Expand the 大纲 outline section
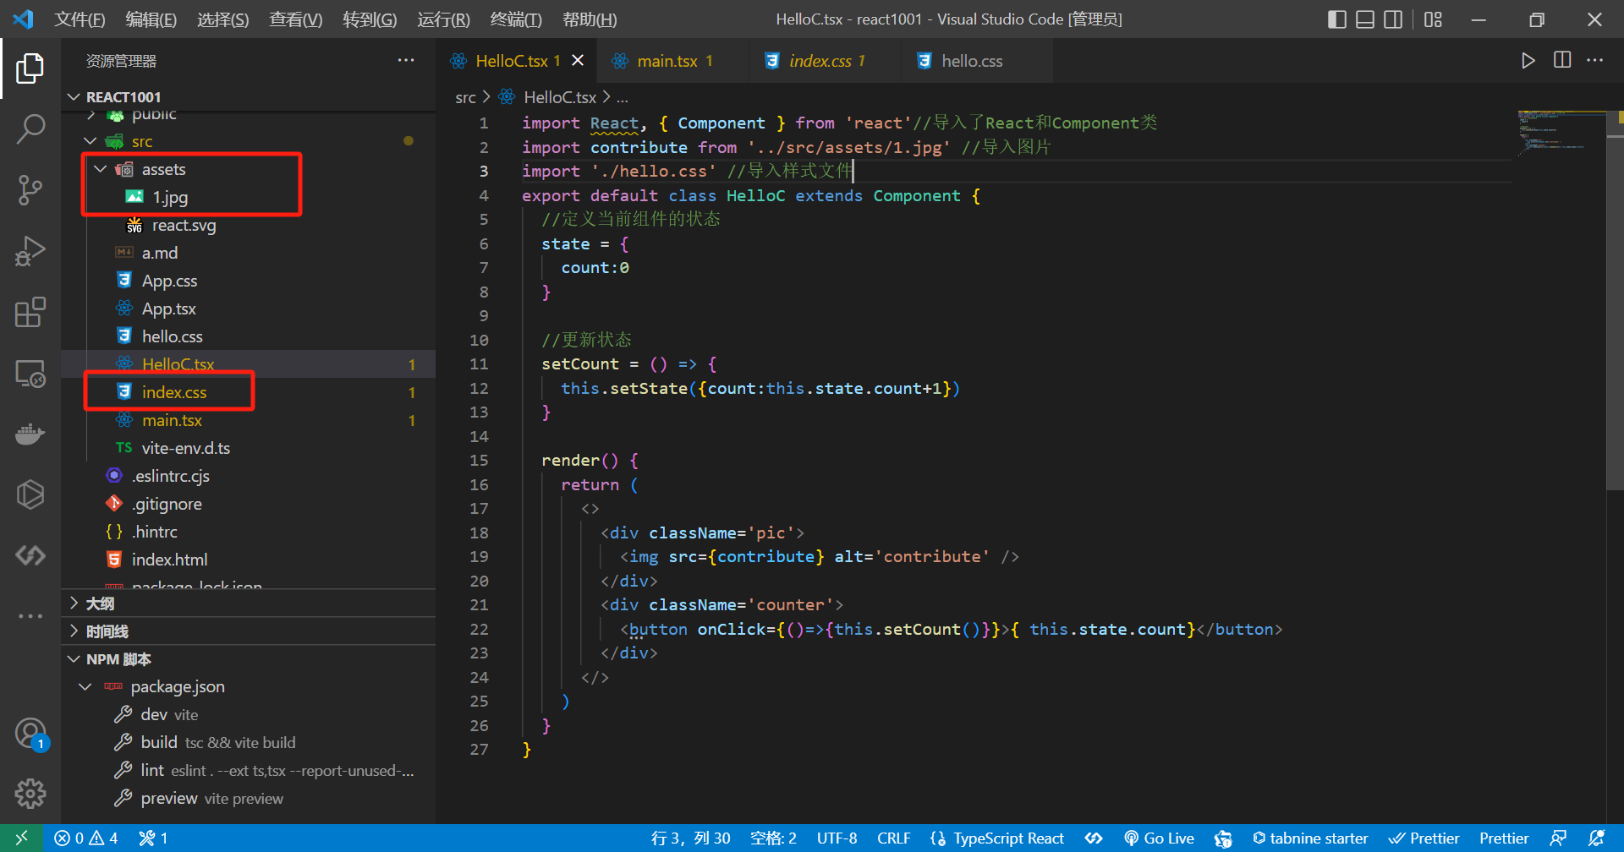Screen dimensions: 1624x852 click(100, 603)
